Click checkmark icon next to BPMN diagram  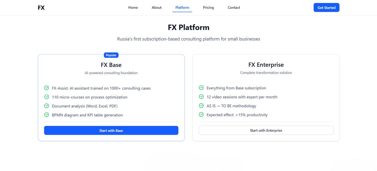pos(47,115)
